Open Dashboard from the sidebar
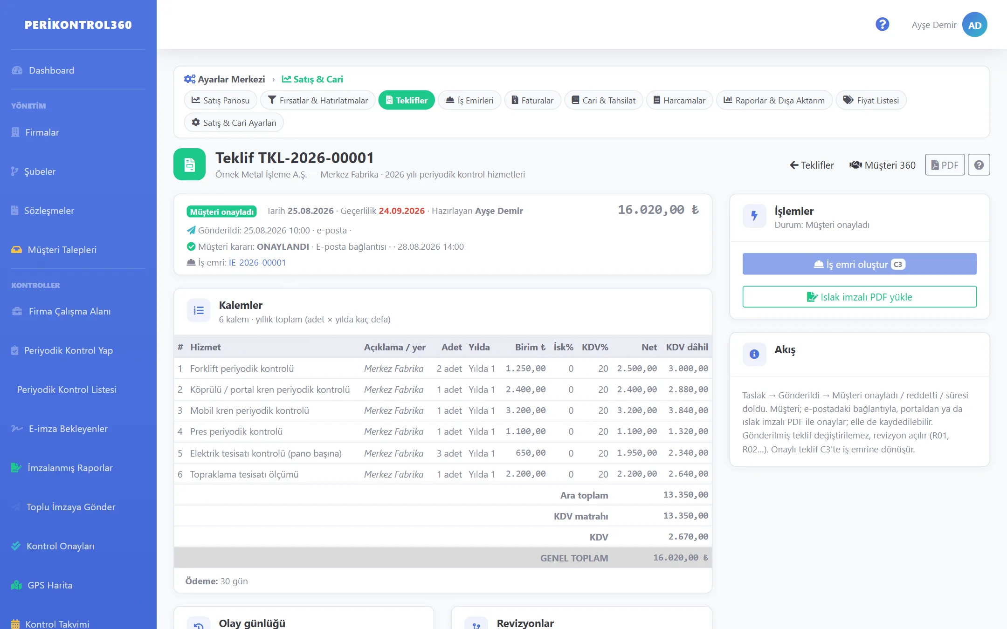This screenshot has height=629, width=1007. tap(51, 70)
